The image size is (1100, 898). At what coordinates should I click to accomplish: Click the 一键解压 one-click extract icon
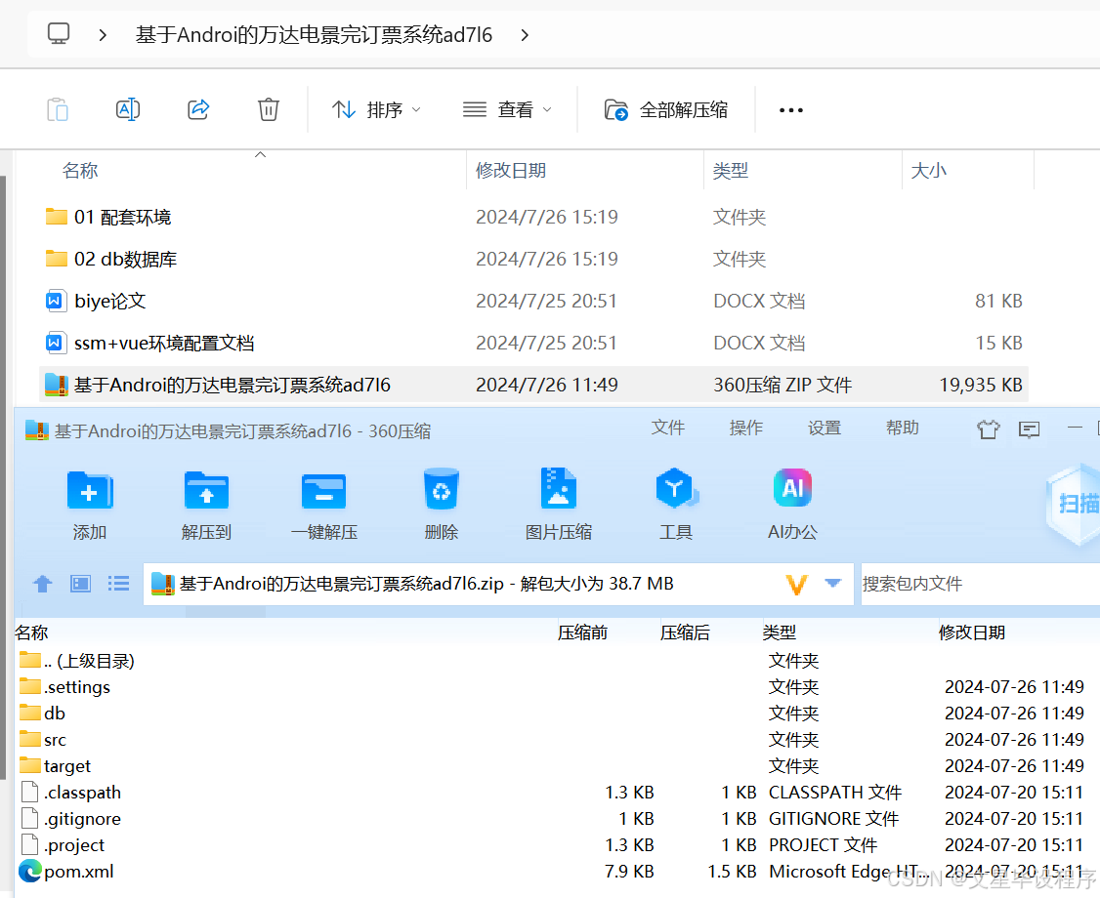click(x=324, y=505)
